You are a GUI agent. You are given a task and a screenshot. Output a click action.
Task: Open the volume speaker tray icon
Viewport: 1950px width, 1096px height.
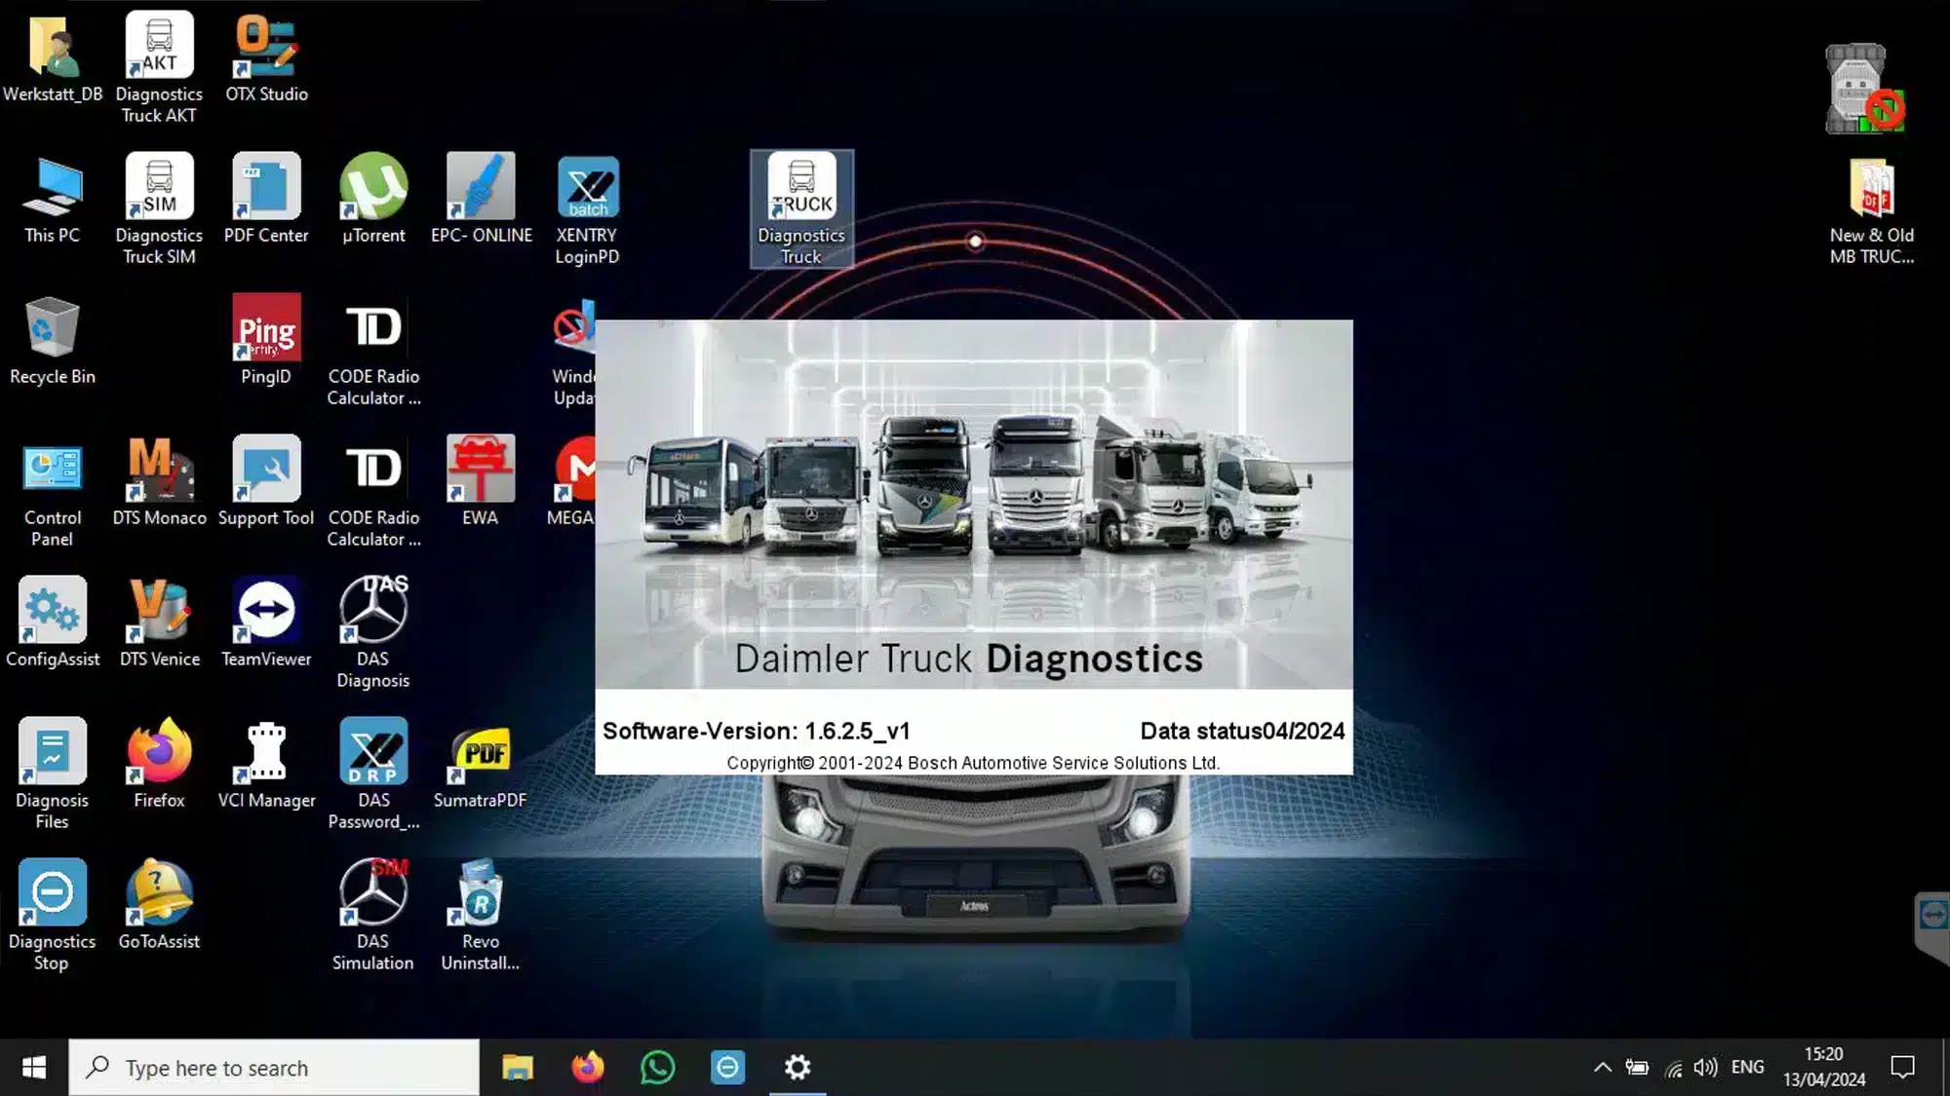pyautogui.click(x=1705, y=1068)
